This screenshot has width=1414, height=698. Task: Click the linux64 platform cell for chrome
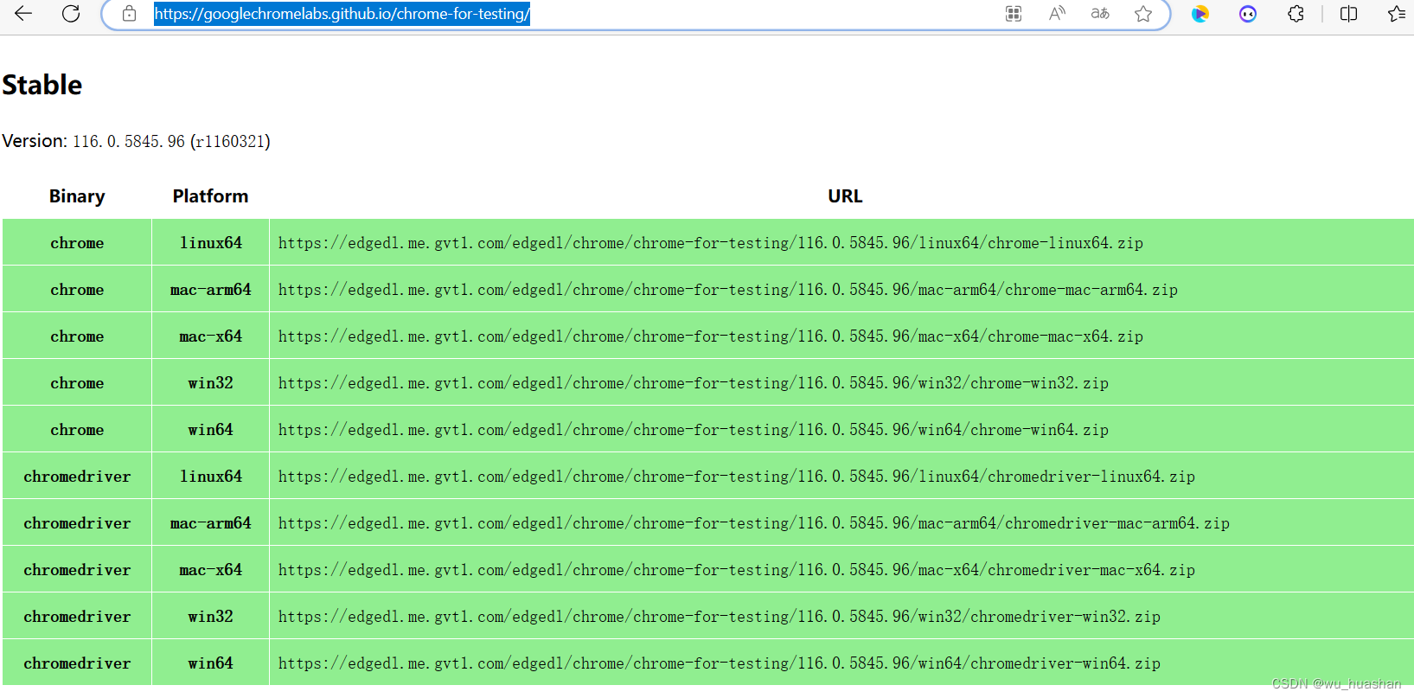(211, 243)
